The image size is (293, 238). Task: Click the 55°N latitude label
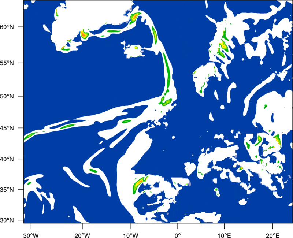coord(7,63)
